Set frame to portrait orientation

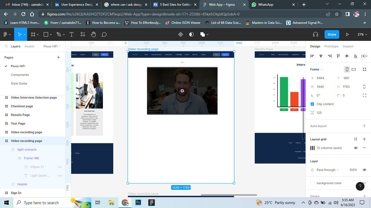[347, 69]
